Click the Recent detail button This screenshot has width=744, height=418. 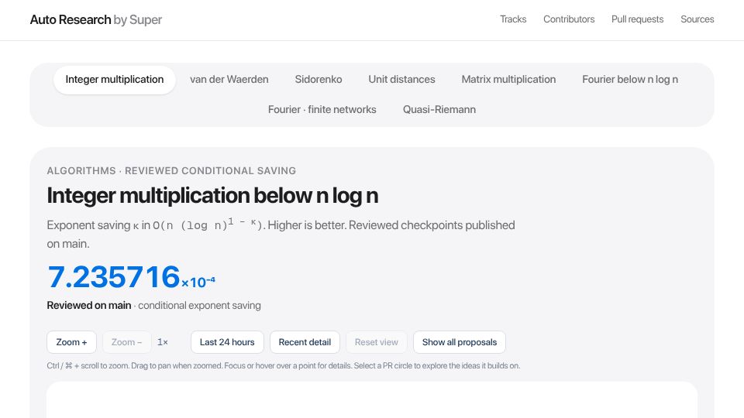[x=305, y=342]
